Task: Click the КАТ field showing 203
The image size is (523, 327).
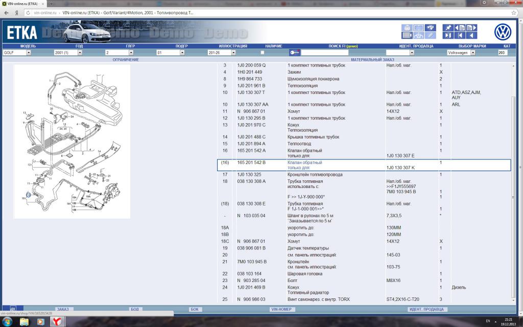Action: 503,53
